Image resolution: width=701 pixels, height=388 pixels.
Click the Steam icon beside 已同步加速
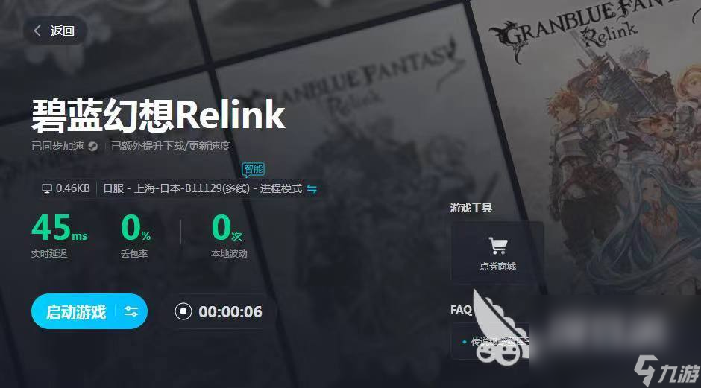[92, 147]
